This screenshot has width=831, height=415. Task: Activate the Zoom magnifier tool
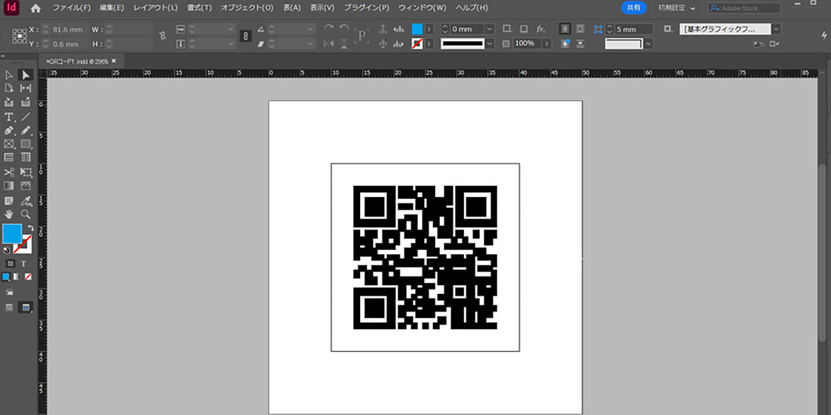26,214
